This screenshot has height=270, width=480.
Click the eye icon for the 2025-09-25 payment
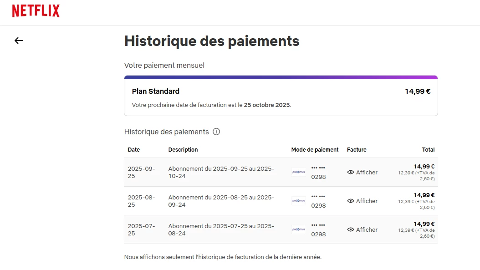click(x=351, y=172)
